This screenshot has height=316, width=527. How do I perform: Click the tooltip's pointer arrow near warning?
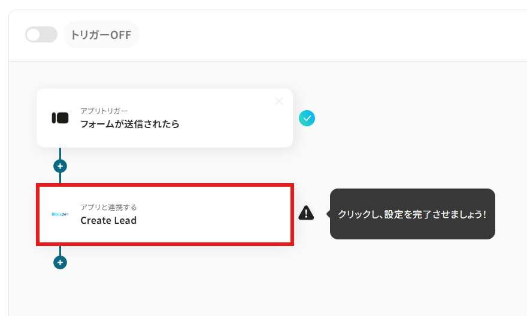click(x=328, y=214)
